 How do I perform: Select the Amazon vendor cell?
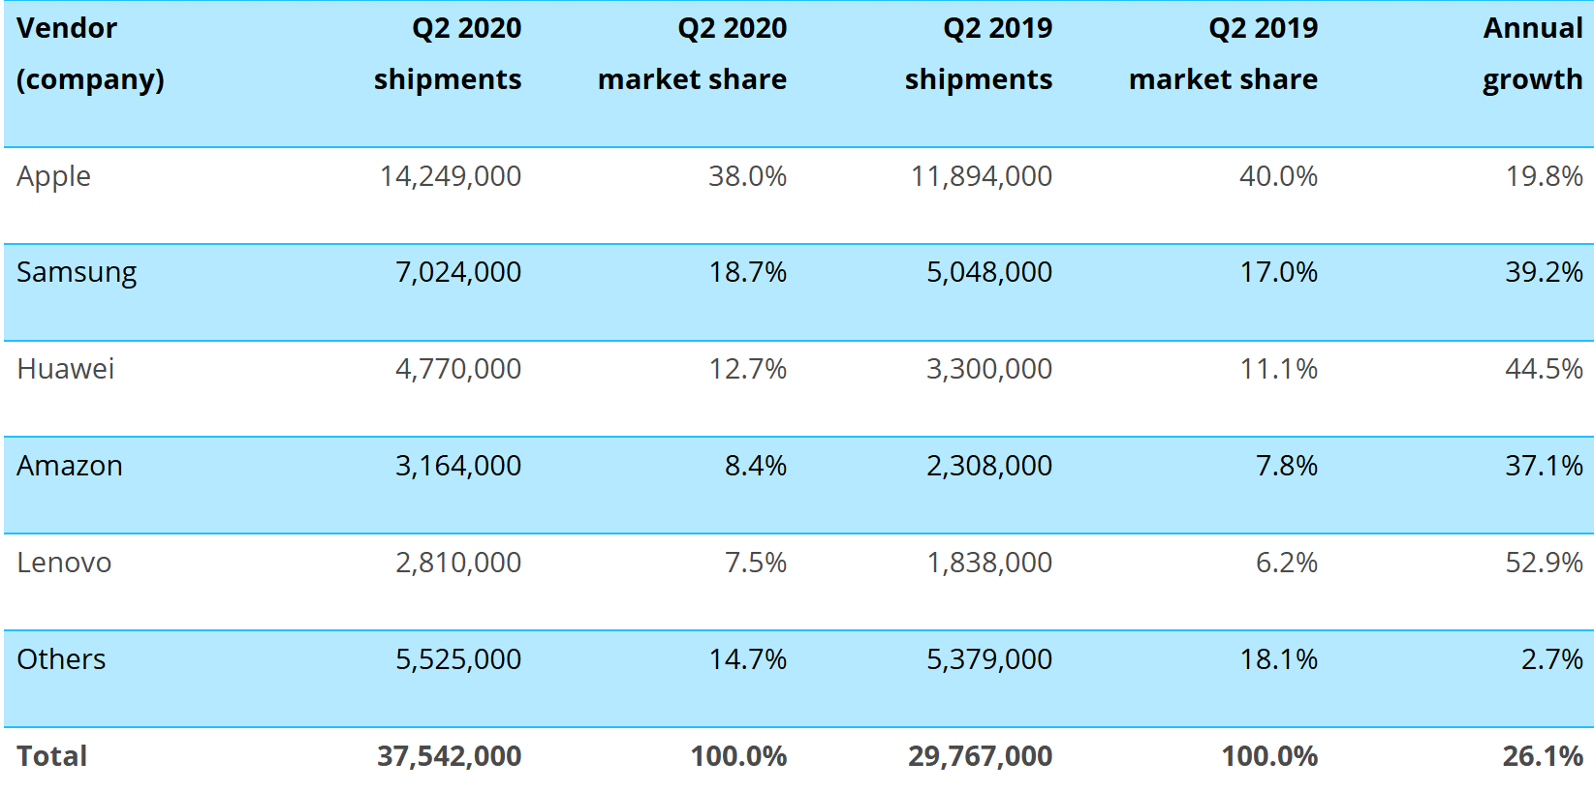click(x=70, y=466)
